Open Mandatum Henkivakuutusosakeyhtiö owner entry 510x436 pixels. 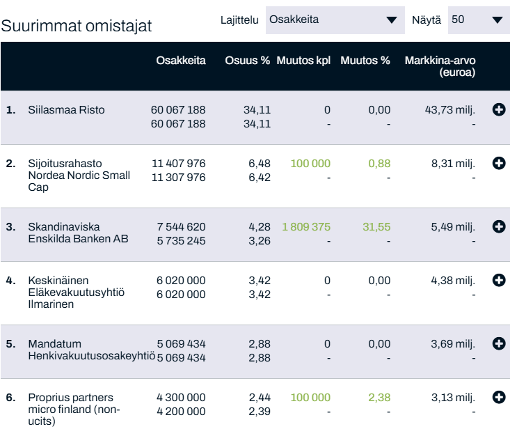[x=90, y=350]
